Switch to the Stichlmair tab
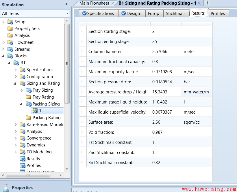 pos(175,13)
